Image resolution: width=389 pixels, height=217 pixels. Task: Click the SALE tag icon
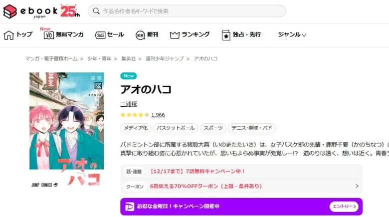coord(100,35)
